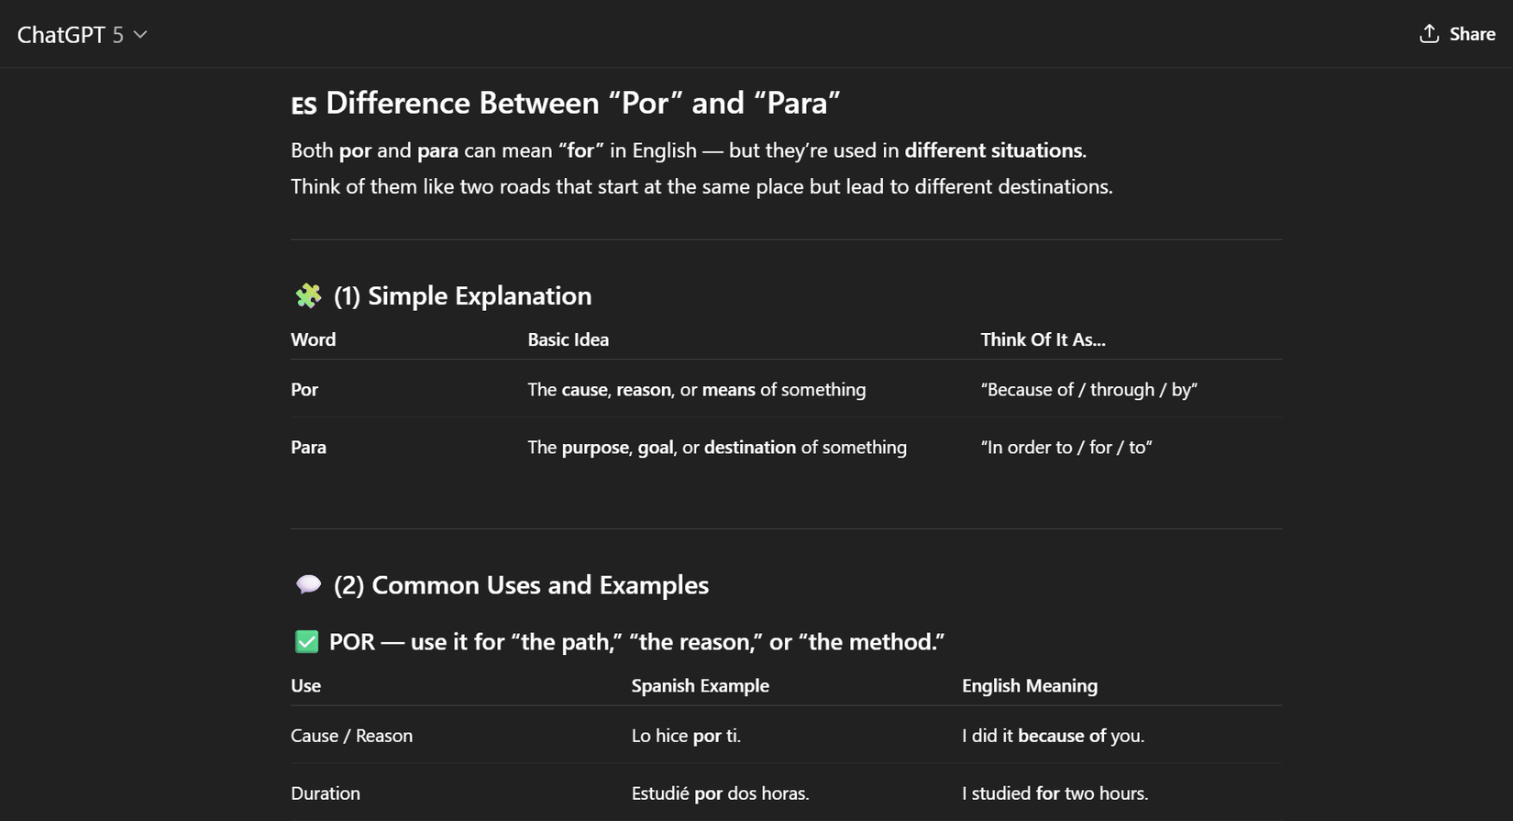
Task: Select the Cause / Reason table cell
Action: pyautogui.click(x=351, y=735)
